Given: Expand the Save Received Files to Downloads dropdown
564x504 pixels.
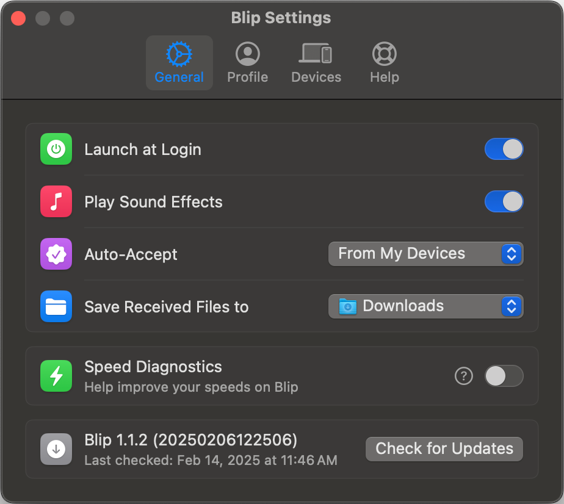Looking at the screenshot, I should pos(415,306).
